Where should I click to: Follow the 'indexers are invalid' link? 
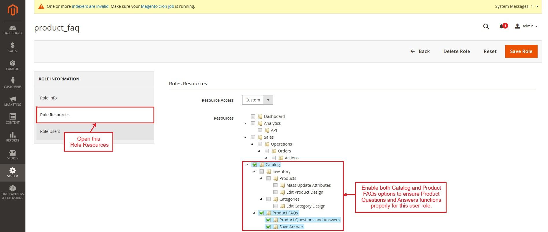click(90, 6)
